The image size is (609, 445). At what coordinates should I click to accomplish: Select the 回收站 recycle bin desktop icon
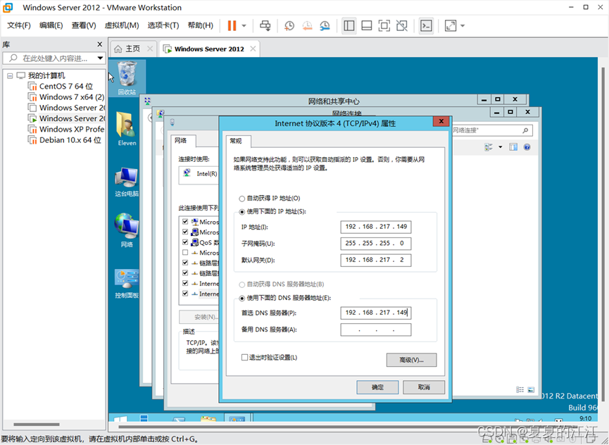point(127,79)
